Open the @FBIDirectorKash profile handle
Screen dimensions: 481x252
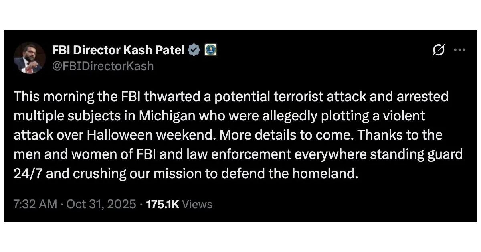tap(103, 66)
